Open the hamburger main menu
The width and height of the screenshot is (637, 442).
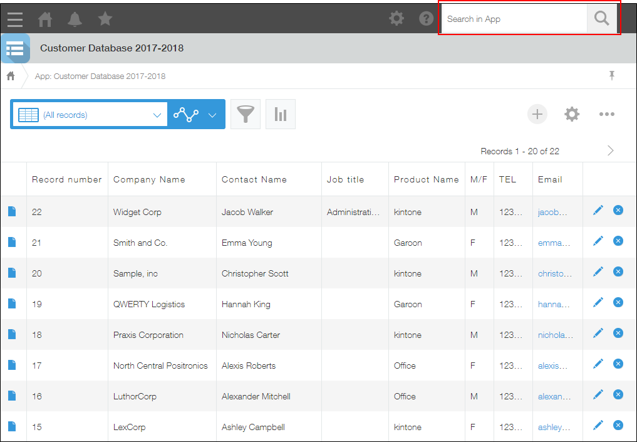[15, 19]
